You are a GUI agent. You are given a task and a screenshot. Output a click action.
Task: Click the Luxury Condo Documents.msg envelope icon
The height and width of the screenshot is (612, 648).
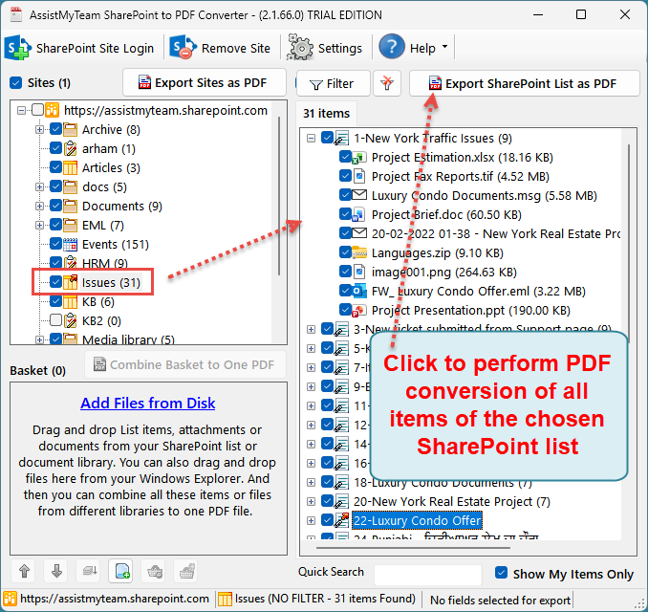pos(359,195)
